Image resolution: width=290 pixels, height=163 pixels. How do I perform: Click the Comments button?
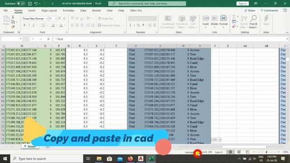[269, 10]
